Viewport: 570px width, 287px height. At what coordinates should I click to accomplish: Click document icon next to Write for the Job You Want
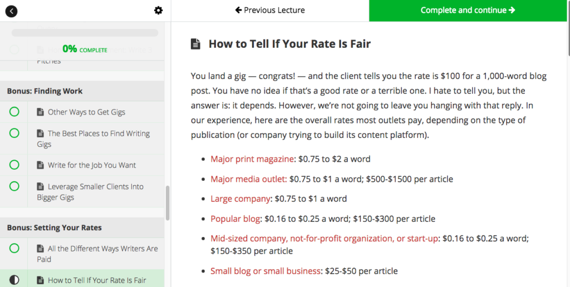[40, 165]
